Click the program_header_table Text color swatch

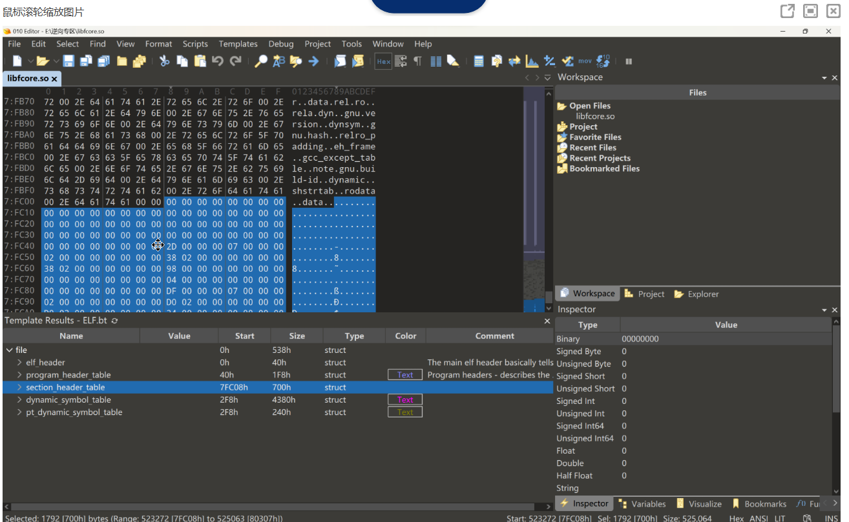405,375
